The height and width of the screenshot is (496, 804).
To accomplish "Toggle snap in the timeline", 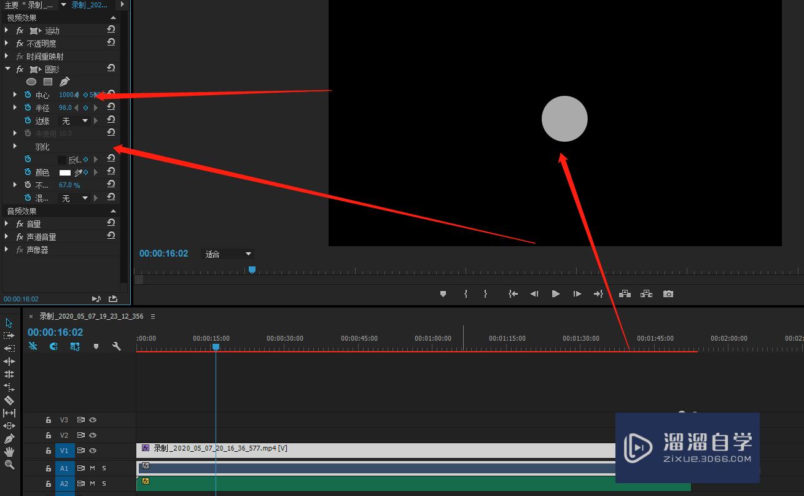I will pyautogui.click(x=53, y=347).
